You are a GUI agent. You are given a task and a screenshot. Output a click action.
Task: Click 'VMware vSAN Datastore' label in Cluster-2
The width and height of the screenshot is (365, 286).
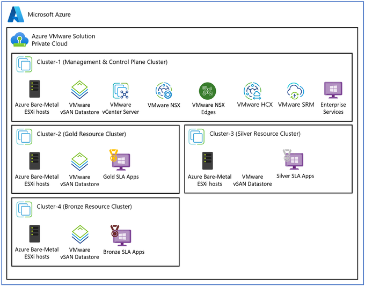[x=79, y=181]
